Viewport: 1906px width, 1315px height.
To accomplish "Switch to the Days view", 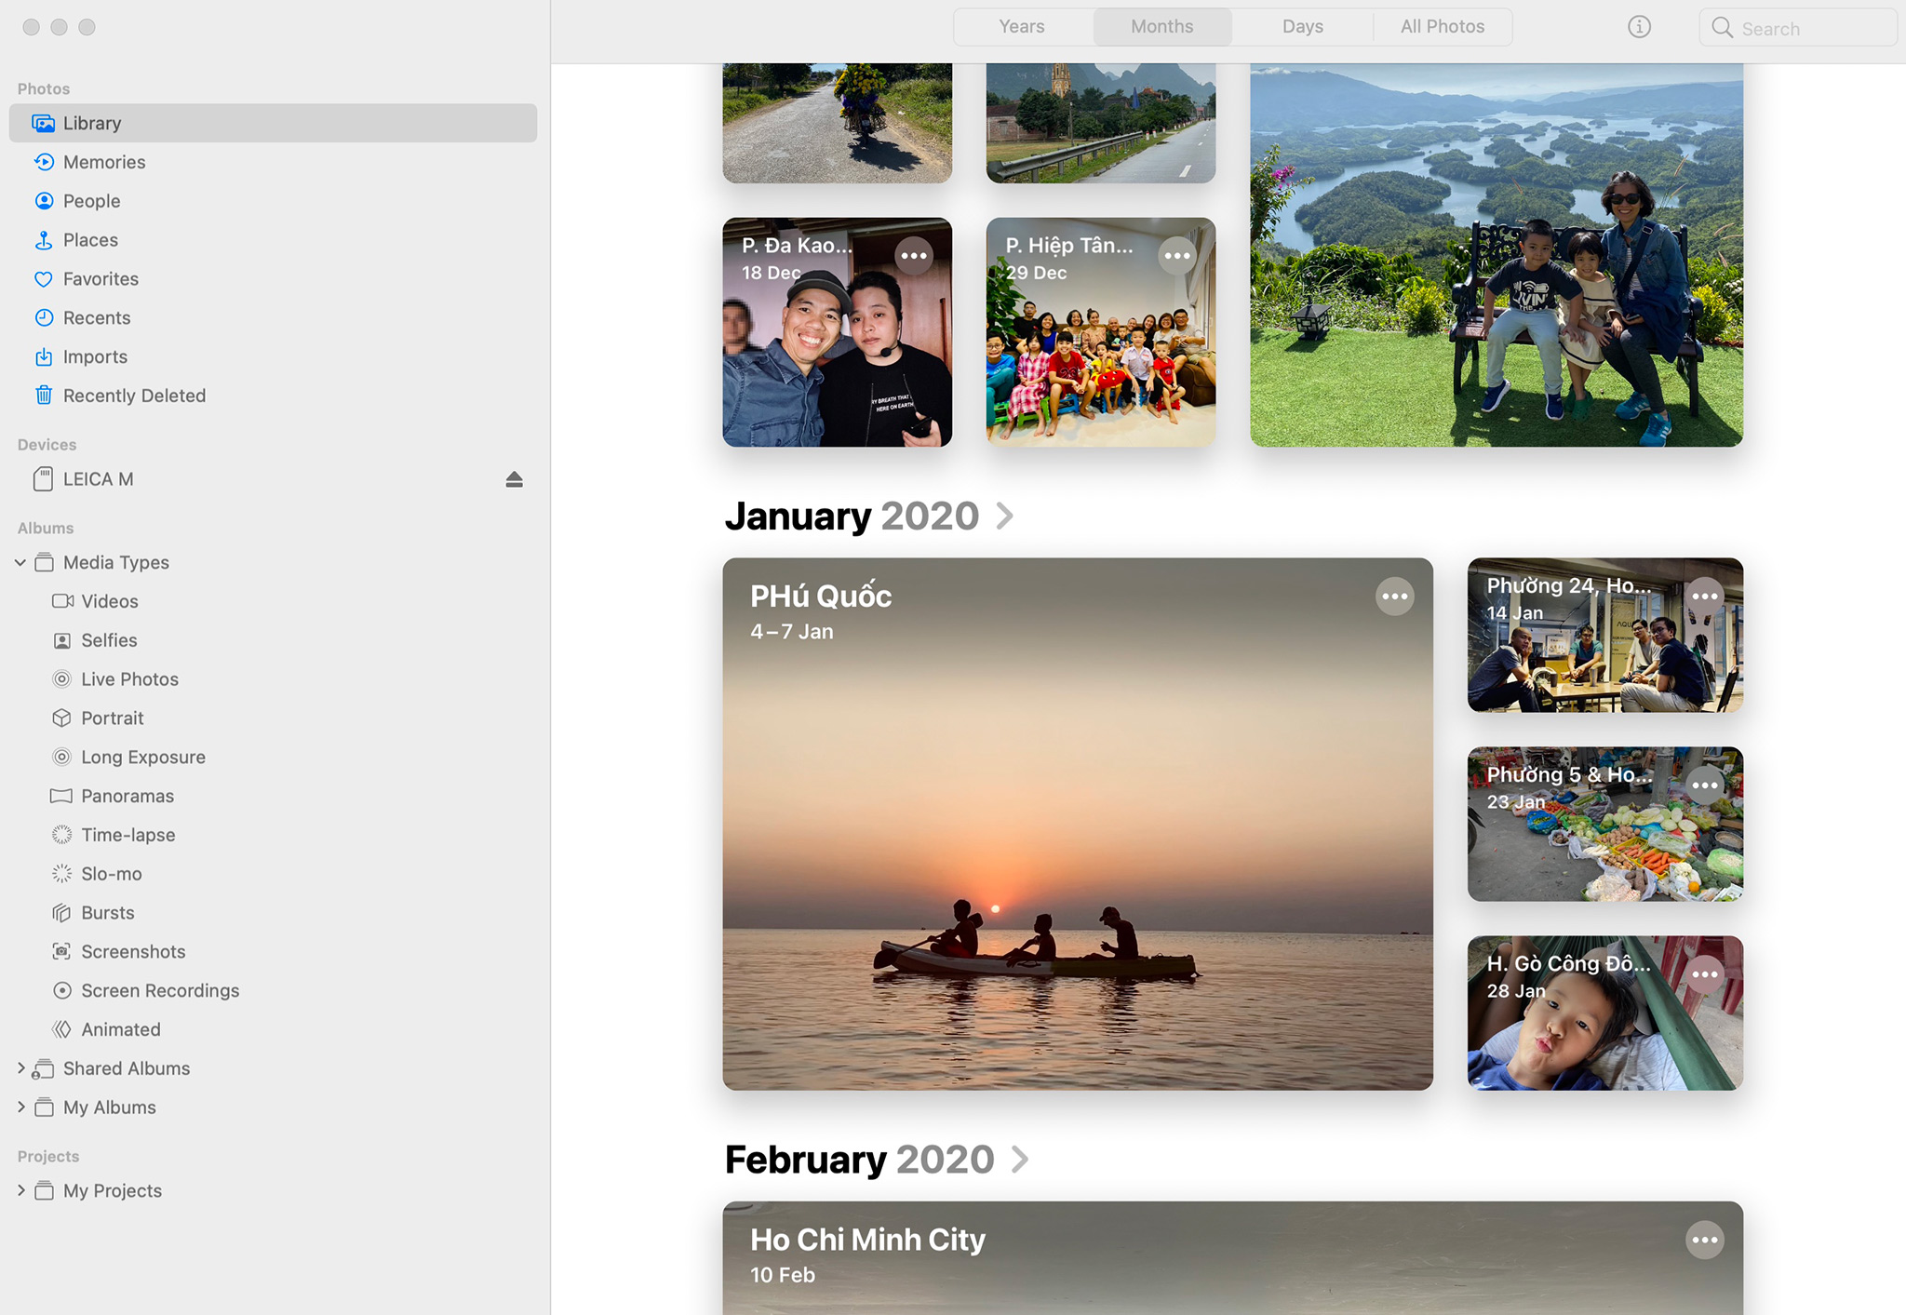I will click(1303, 27).
